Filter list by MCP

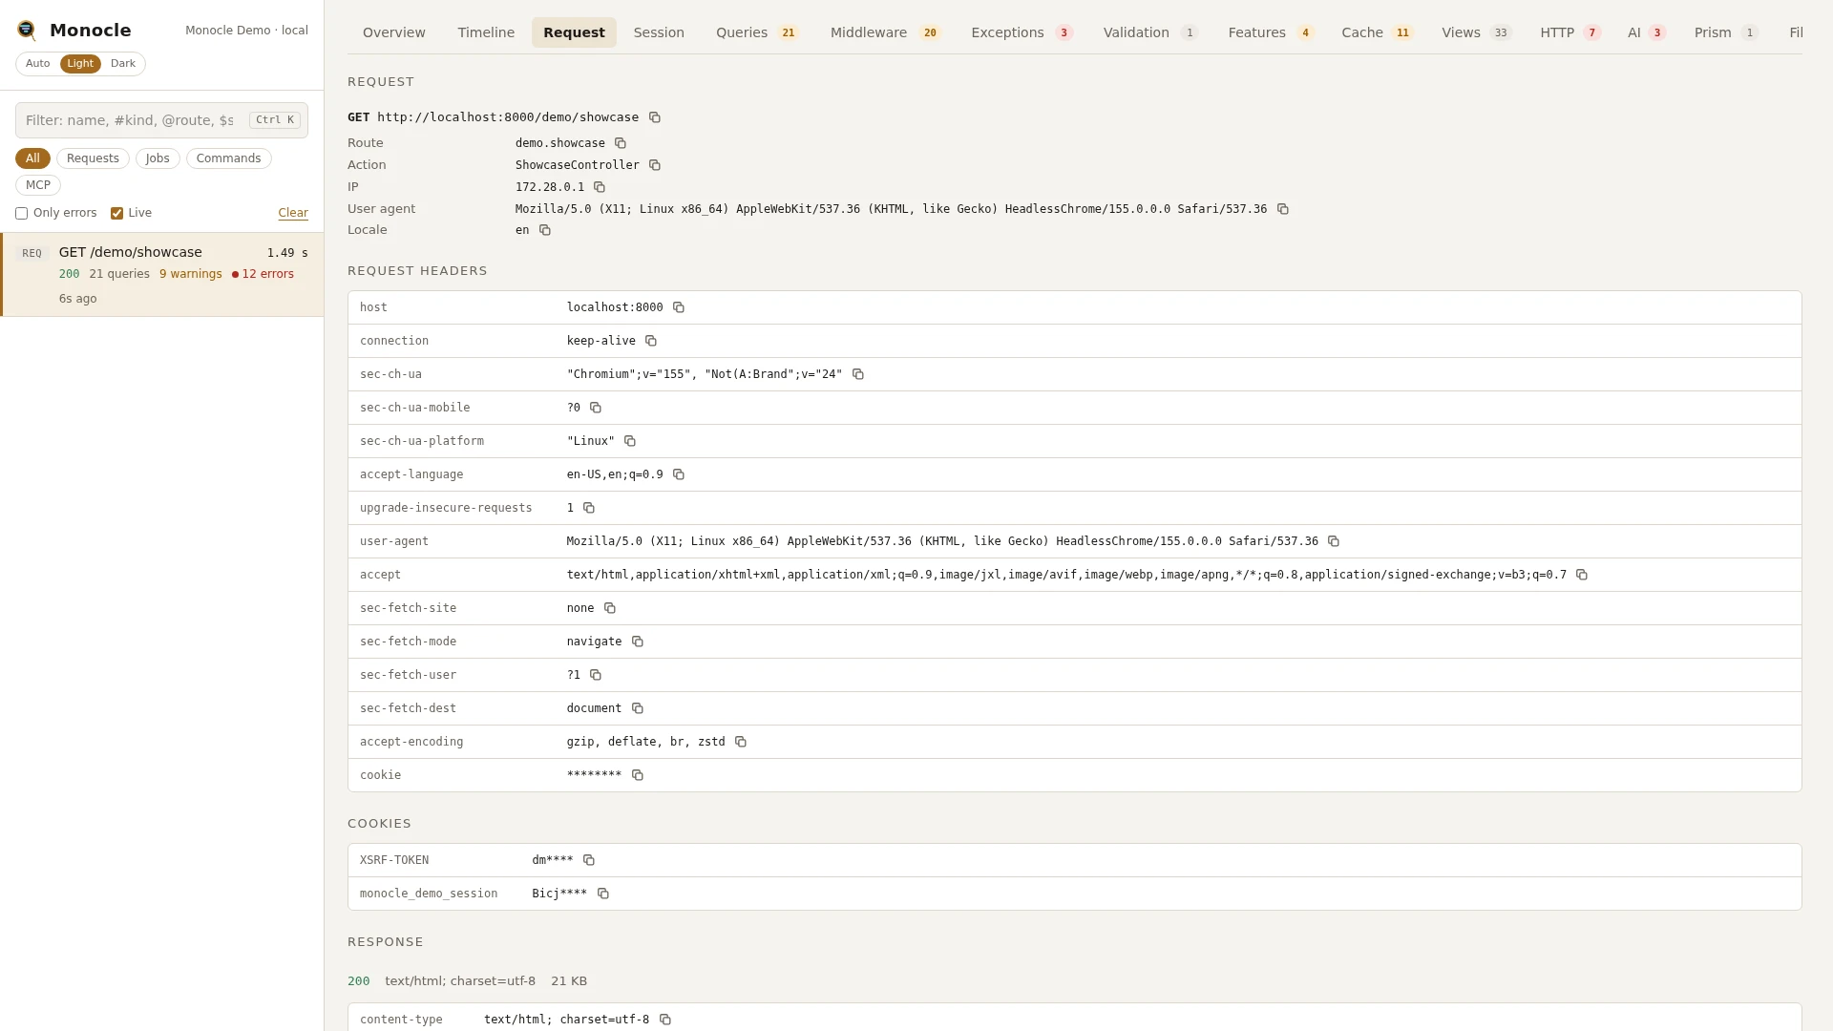pos(38,185)
